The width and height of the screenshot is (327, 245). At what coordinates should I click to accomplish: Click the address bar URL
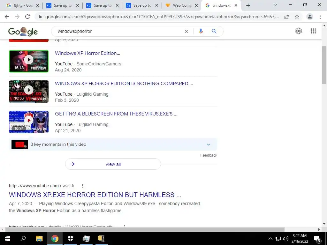pos(162,17)
